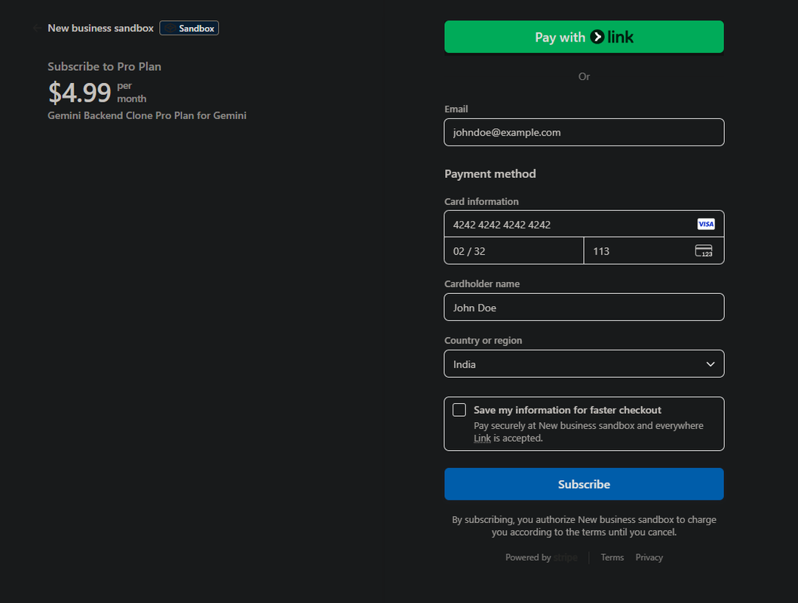Enable Save my information for faster checkout
This screenshot has height=603, width=798.
point(459,410)
